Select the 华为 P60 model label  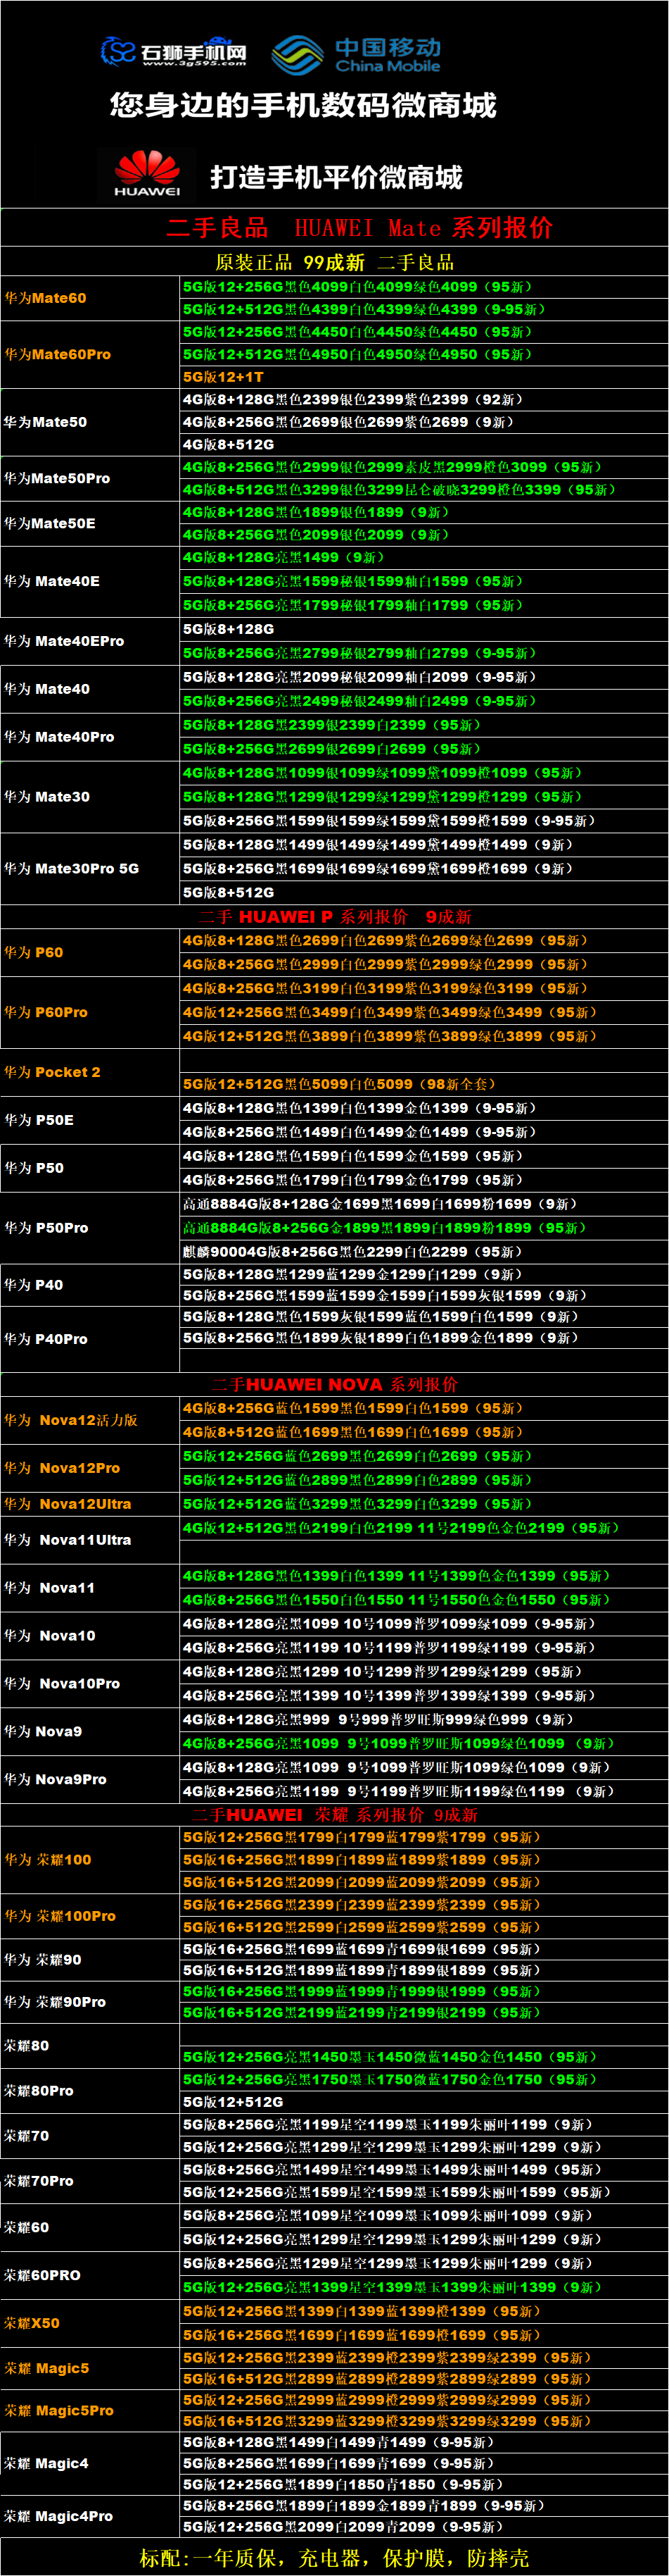34,952
